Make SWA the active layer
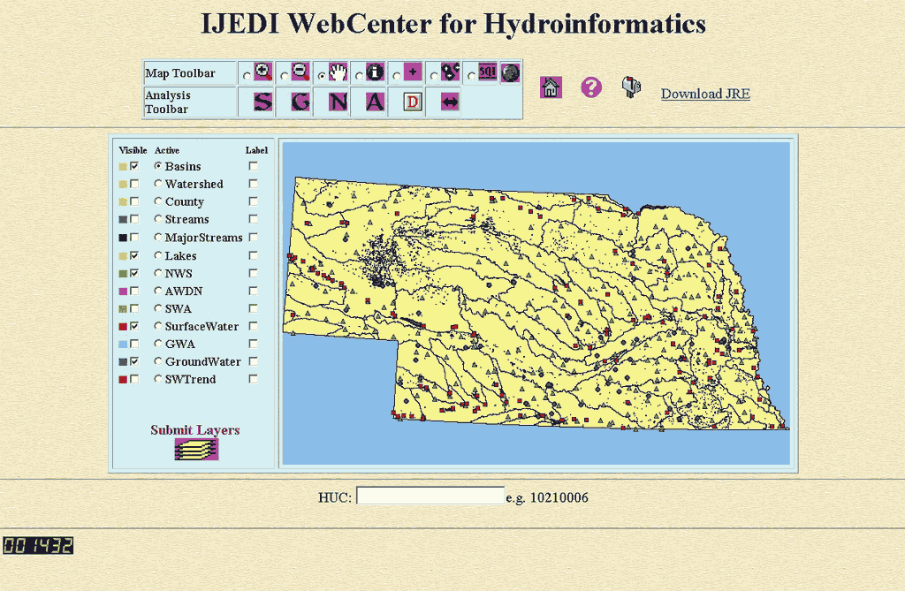 (x=158, y=308)
